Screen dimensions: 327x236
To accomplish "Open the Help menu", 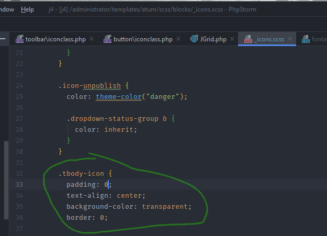I will click(27, 9).
